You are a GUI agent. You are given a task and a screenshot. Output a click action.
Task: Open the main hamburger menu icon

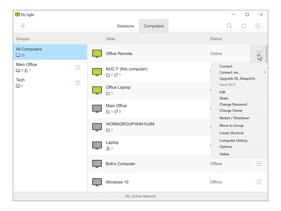click(258, 26)
